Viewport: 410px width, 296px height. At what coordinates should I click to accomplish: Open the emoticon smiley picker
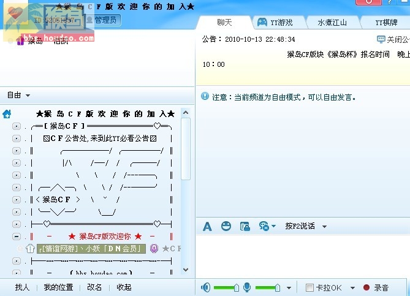(226, 226)
